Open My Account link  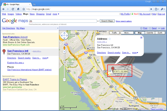[145, 14]
